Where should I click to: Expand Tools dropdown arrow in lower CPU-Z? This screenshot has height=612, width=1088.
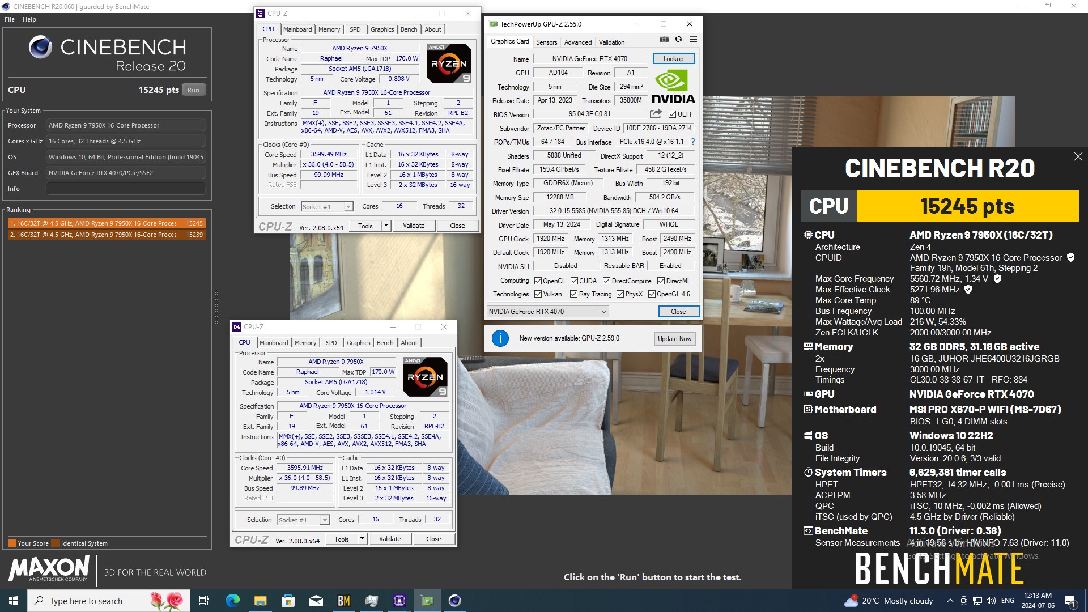[362, 539]
